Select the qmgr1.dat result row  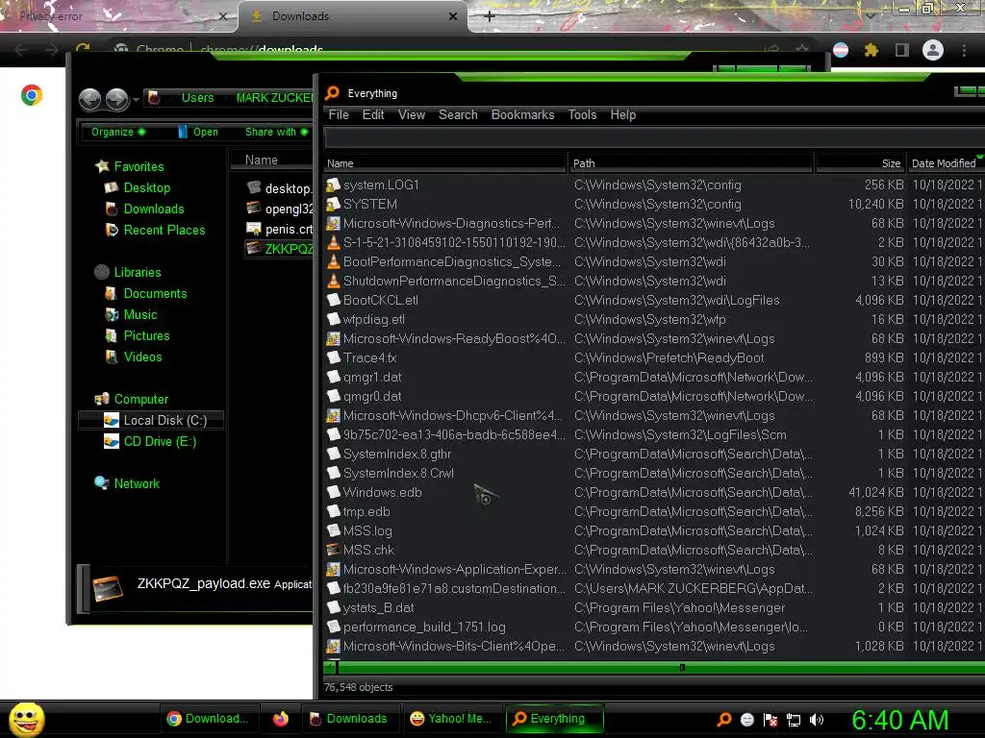click(x=653, y=377)
